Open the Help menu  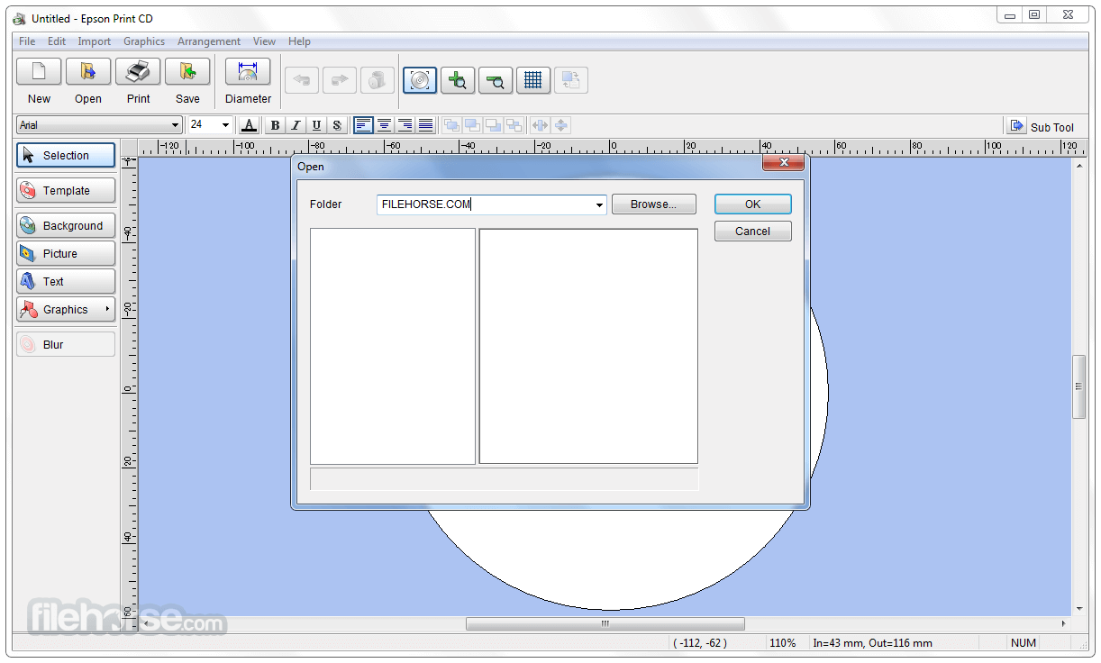(299, 41)
